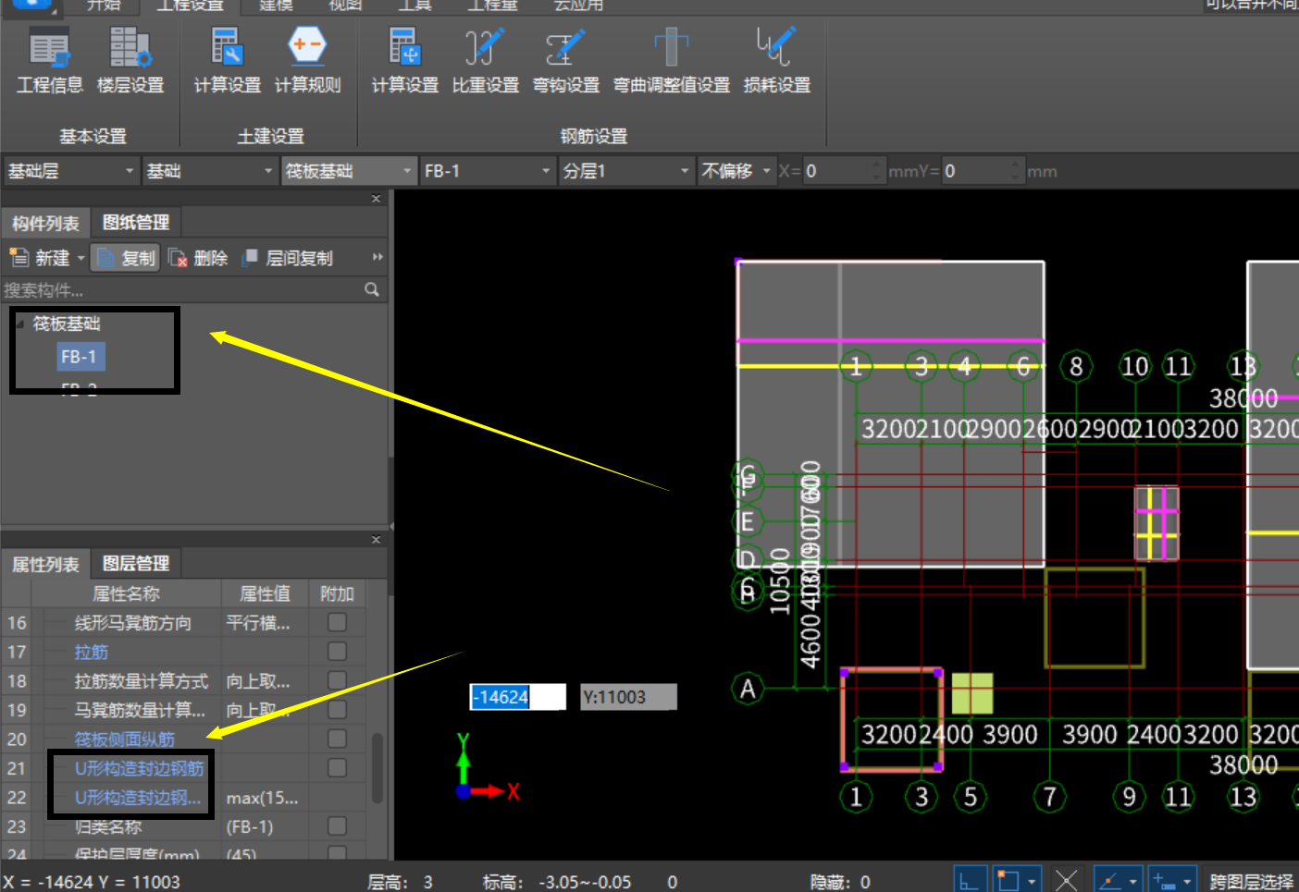This screenshot has width=1299, height=892.
Task: Open 弯曲调整值设置 bend adjustment settings
Action: (x=671, y=61)
